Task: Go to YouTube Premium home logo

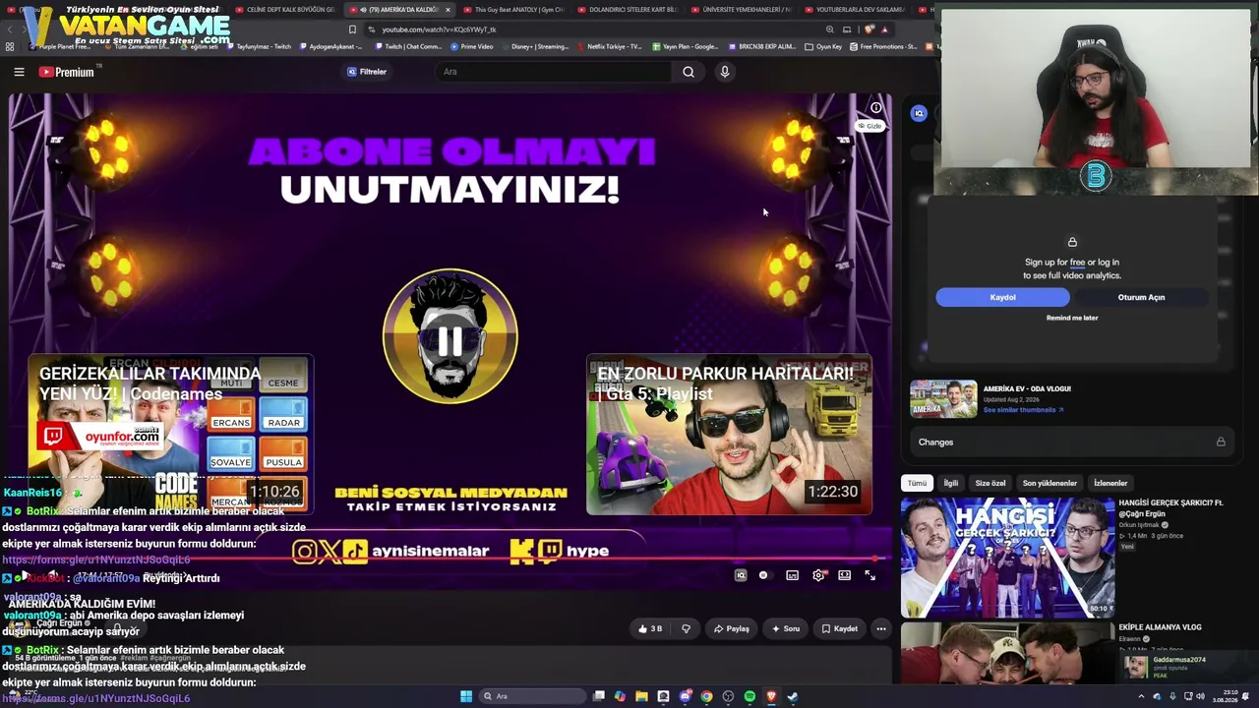Action: pos(67,72)
